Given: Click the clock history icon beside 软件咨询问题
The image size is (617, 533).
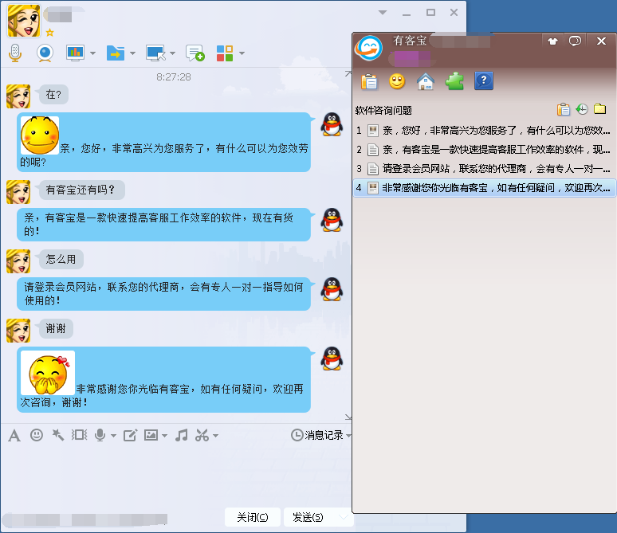Looking at the screenshot, I should coord(582,109).
